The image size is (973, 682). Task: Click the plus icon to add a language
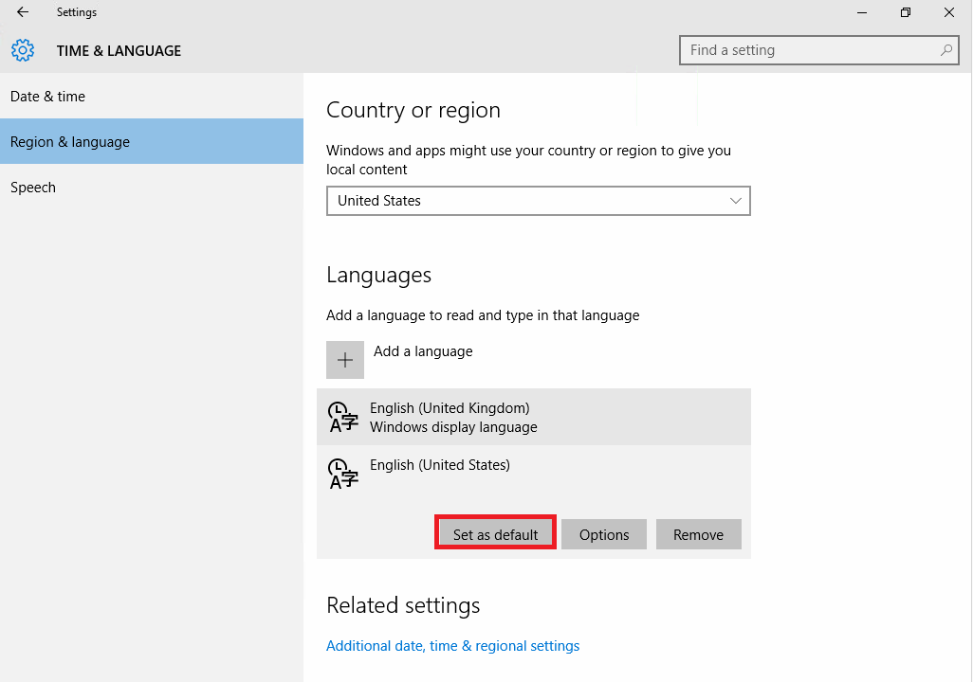(x=345, y=360)
